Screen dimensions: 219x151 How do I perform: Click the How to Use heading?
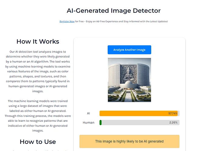[38, 142]
